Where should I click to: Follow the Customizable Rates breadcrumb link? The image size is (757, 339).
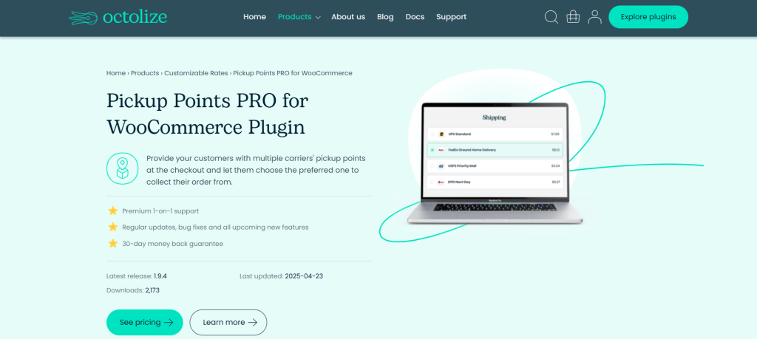pos(195,73)
